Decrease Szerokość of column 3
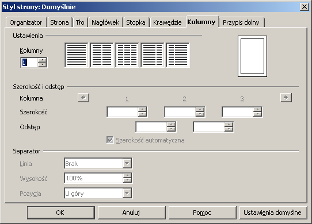Image resolution: width=312 pixels, height=224 pixels. [x=257, y=114]
